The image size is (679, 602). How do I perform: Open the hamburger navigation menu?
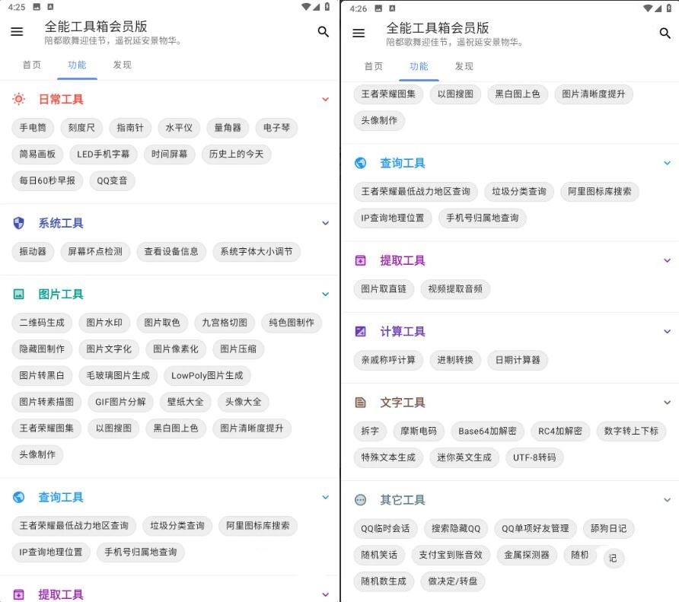17,31
